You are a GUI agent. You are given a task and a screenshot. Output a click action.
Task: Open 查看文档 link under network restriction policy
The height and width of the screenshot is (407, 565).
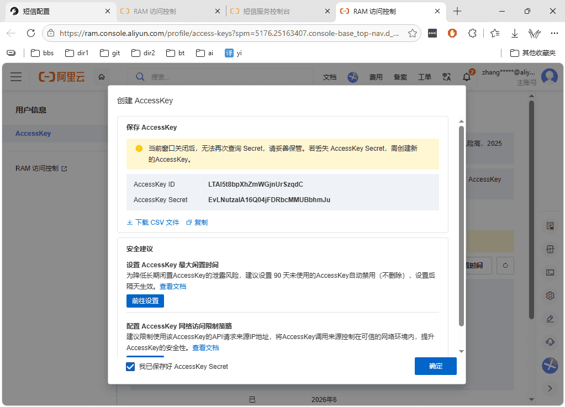pos(206,347)
